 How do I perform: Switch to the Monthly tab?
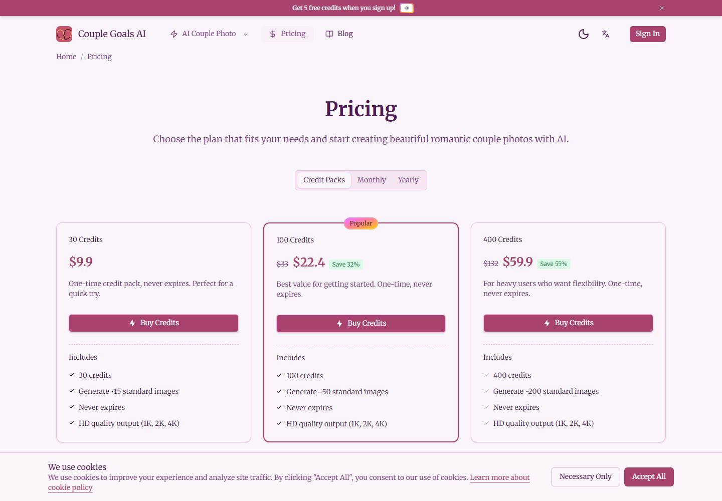372,180
